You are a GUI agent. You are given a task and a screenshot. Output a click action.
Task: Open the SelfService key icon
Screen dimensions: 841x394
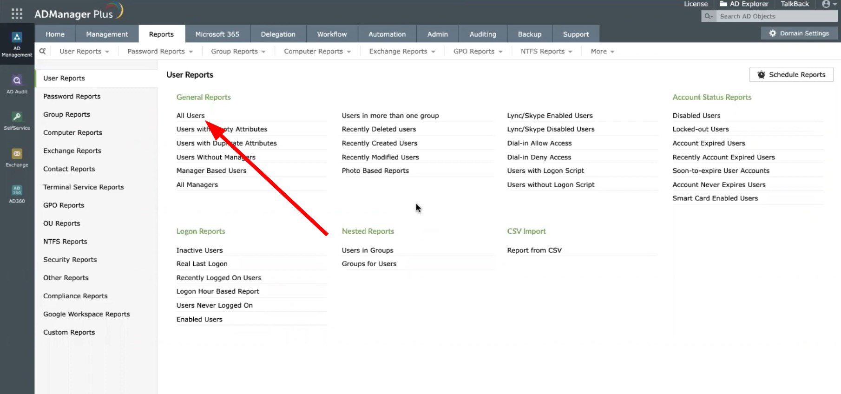coord(17,121)
